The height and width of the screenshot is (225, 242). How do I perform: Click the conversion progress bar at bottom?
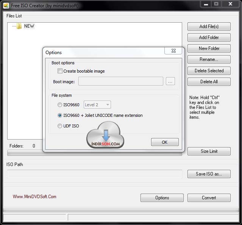pyautogui.click(x=121, y=210)
